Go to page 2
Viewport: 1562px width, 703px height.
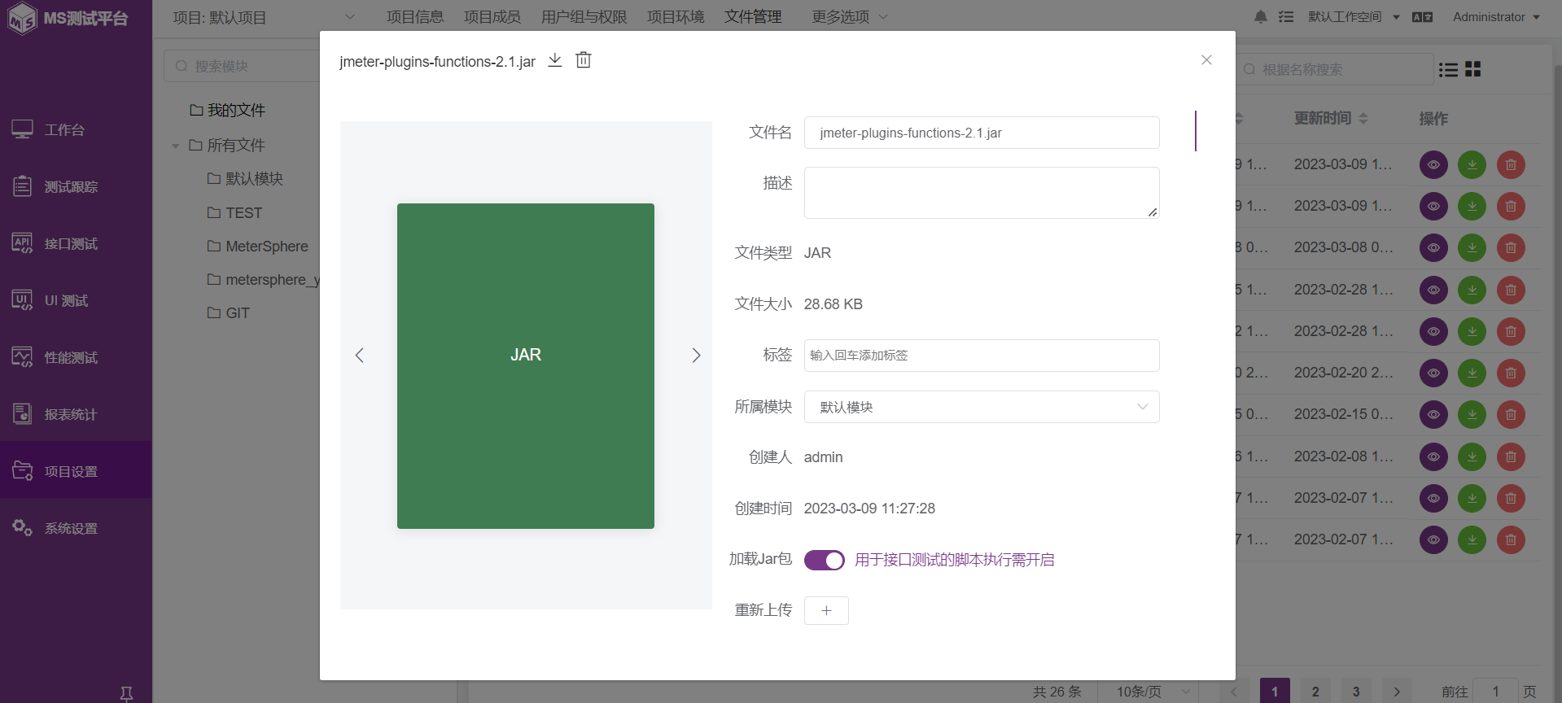point(1315,692)
